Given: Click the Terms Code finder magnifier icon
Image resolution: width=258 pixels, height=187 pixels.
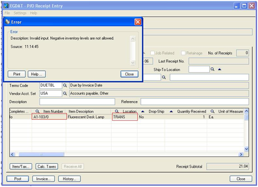Looking at the screenshot, I should coord(65,85).
